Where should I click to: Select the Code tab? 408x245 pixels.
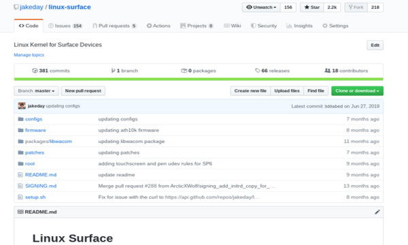coord(29,26)
